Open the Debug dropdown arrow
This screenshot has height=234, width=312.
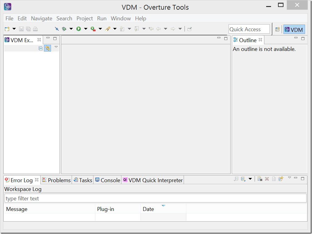[x=71, y=29]
